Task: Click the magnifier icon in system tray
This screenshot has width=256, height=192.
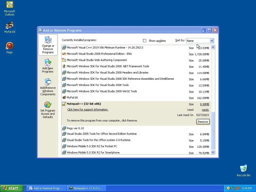Action: [237, 188]
